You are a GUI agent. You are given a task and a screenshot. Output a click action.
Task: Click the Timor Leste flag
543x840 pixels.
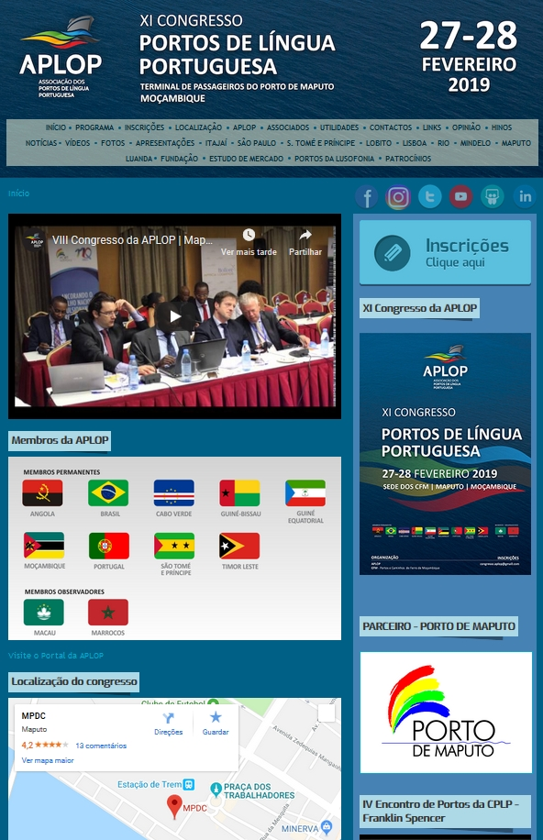[239, 546]
